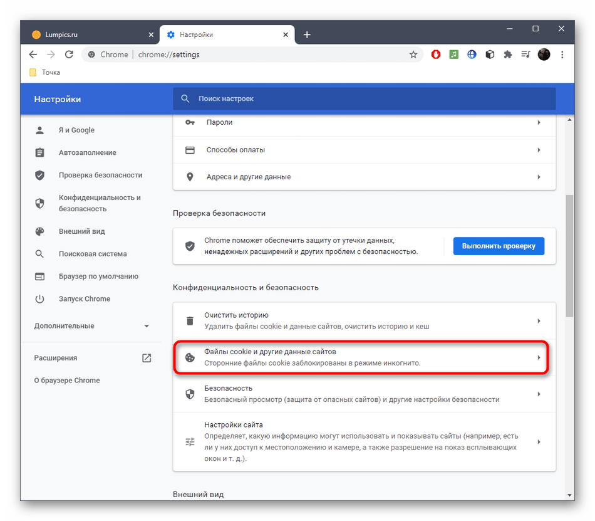Click the scrollbar down arrow
Image resolution: width=595 pixels, height=521 pixels.
(569, 495)
